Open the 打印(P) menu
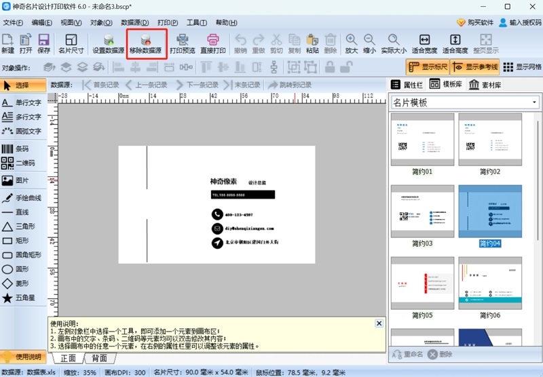The width and height of the screenshot is (543, 377). tap(168, 22)
